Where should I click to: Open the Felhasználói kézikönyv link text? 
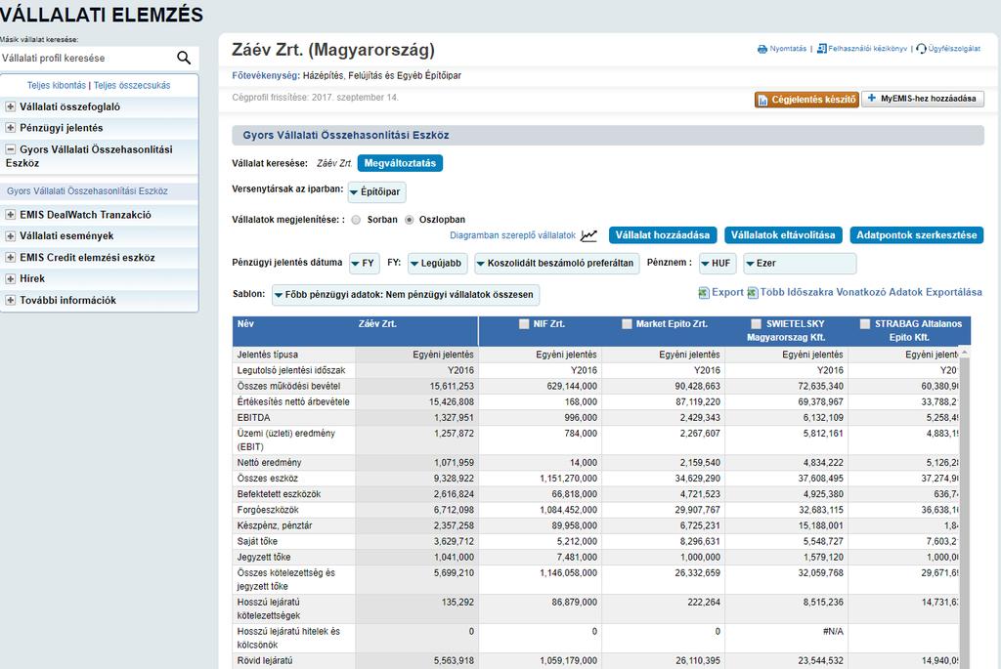pos(868,49)
